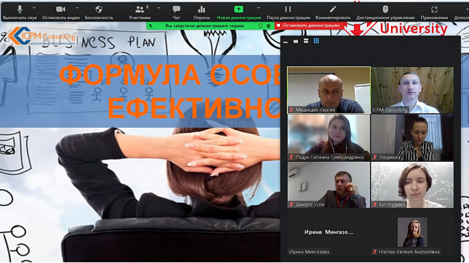This screenshot has height=263, width=469.
Task: Click phone icon in green sharing bar
Action: [151, 26]
